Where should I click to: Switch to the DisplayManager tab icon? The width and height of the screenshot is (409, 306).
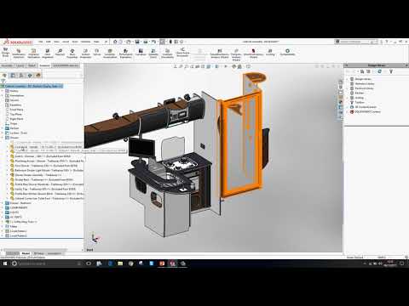pos(38,75)
